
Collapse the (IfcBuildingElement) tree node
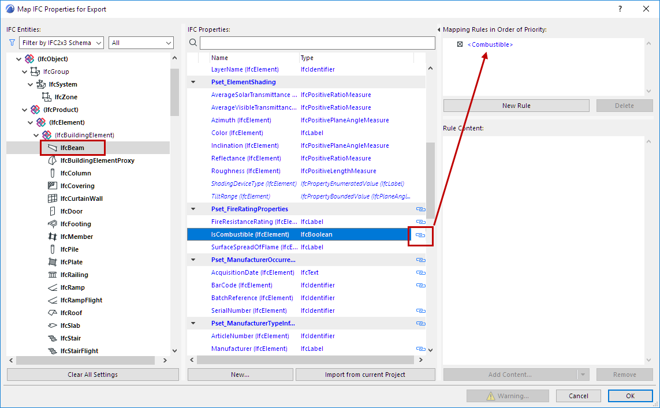point(36,135)
